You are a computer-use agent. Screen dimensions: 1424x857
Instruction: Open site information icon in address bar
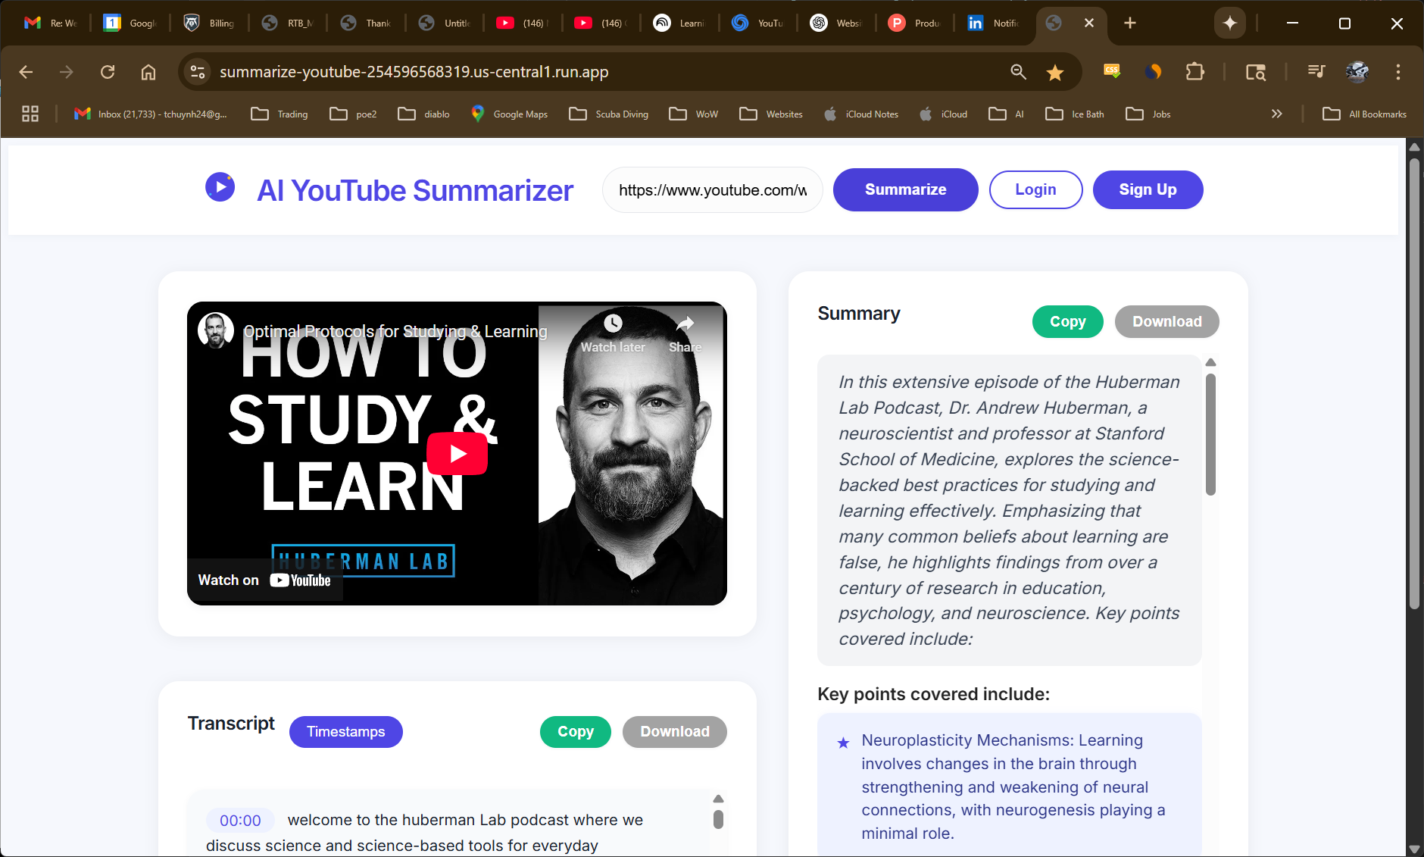(x=198, y=72)
